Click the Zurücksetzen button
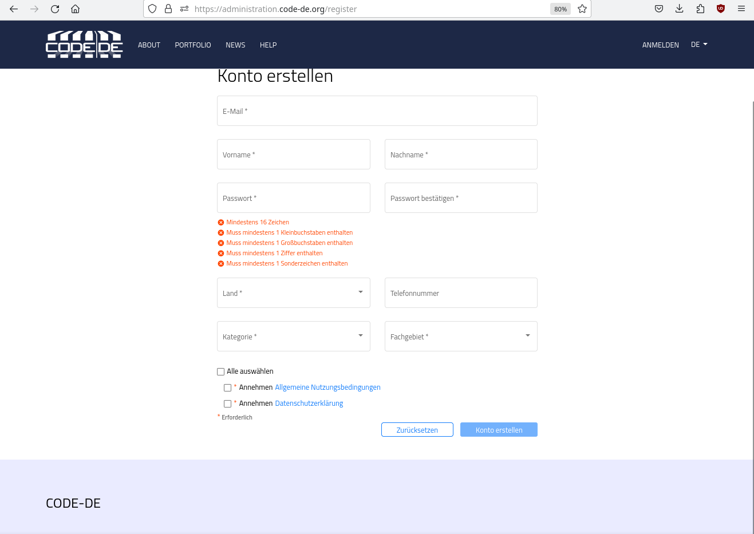 click(x=417, y=430)
